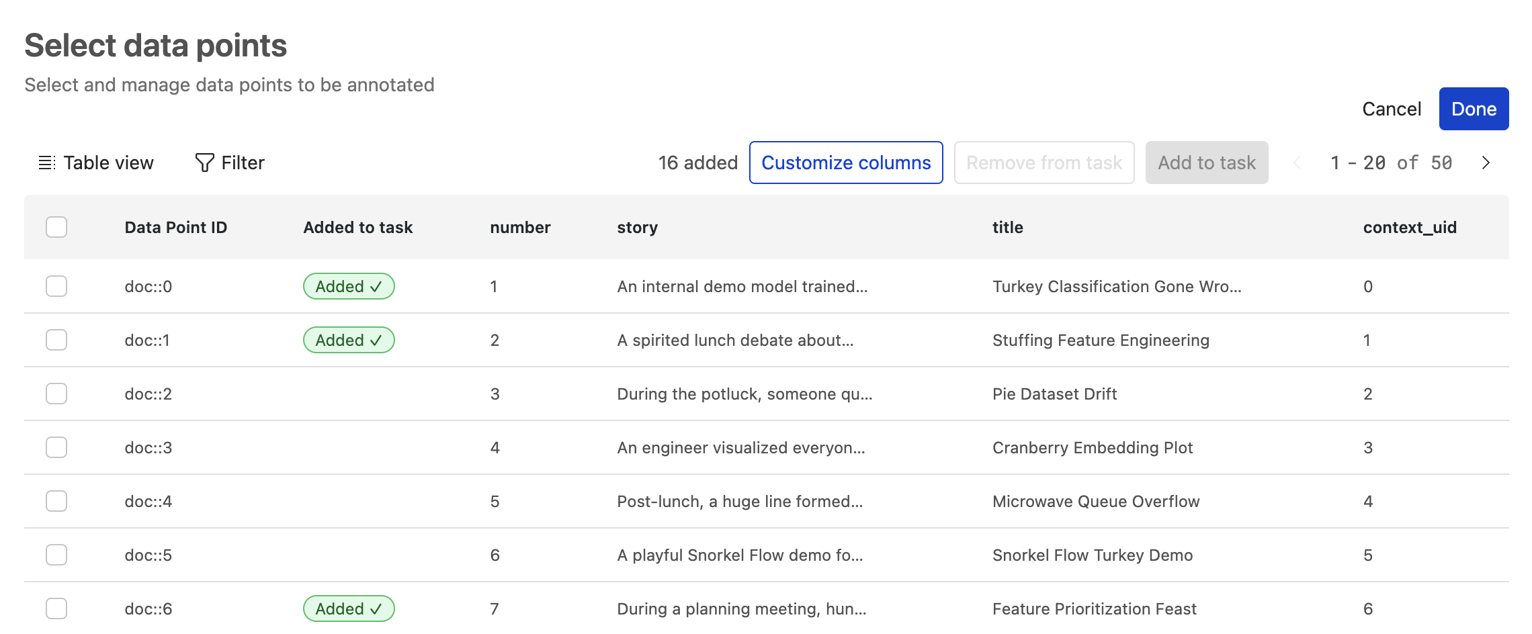Open Customize columns
Image resolution: width=1532 pixels, height=634 pixels.
coord(846,163)
